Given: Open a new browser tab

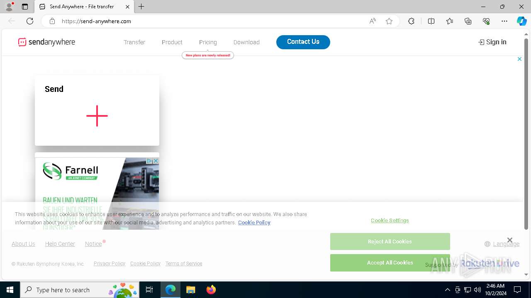Looking at the screenshot, I should [x=141, y=7].
